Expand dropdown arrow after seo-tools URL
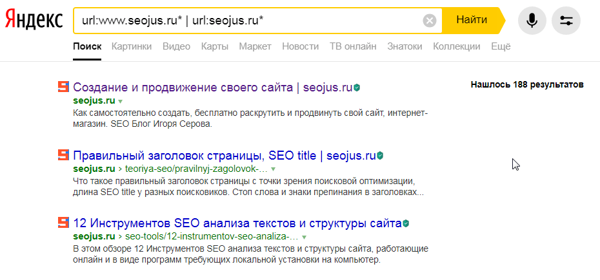600x280 pixels. click(x=305, y=236)
